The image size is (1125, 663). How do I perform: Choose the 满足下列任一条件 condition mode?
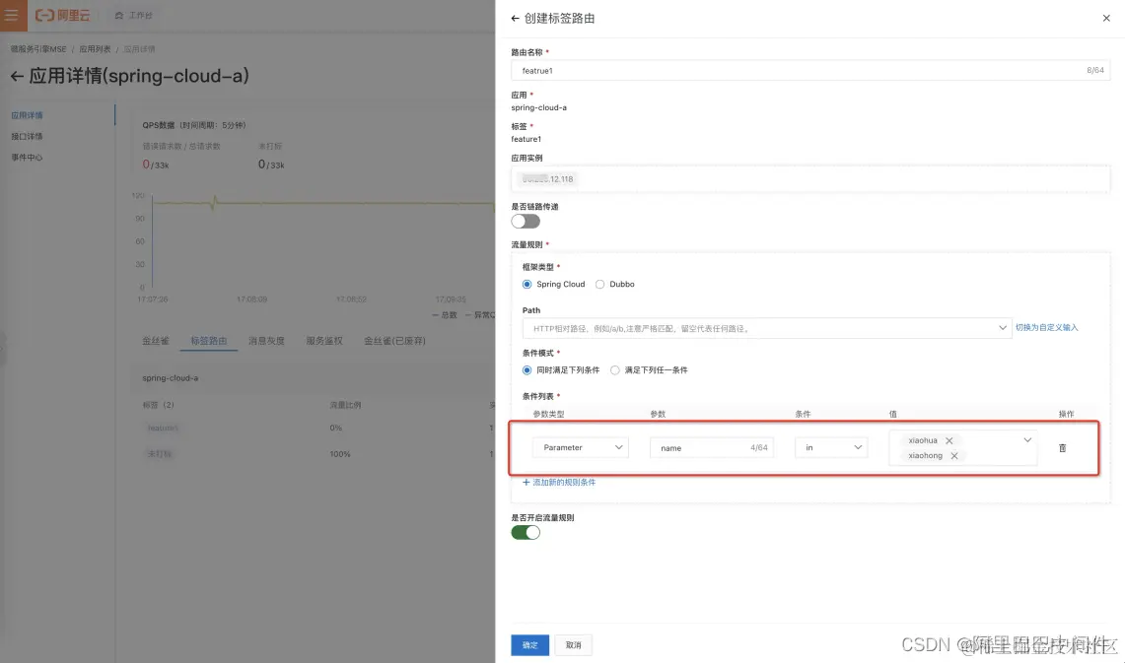coord(615,370)
